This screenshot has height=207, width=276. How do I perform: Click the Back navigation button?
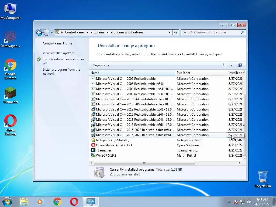(x=39, y=32)
